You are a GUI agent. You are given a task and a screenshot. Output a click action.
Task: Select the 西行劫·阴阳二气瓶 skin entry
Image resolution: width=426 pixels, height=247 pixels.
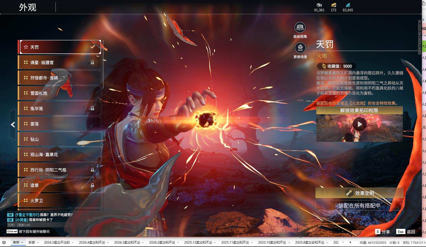[x=60, y=170]
